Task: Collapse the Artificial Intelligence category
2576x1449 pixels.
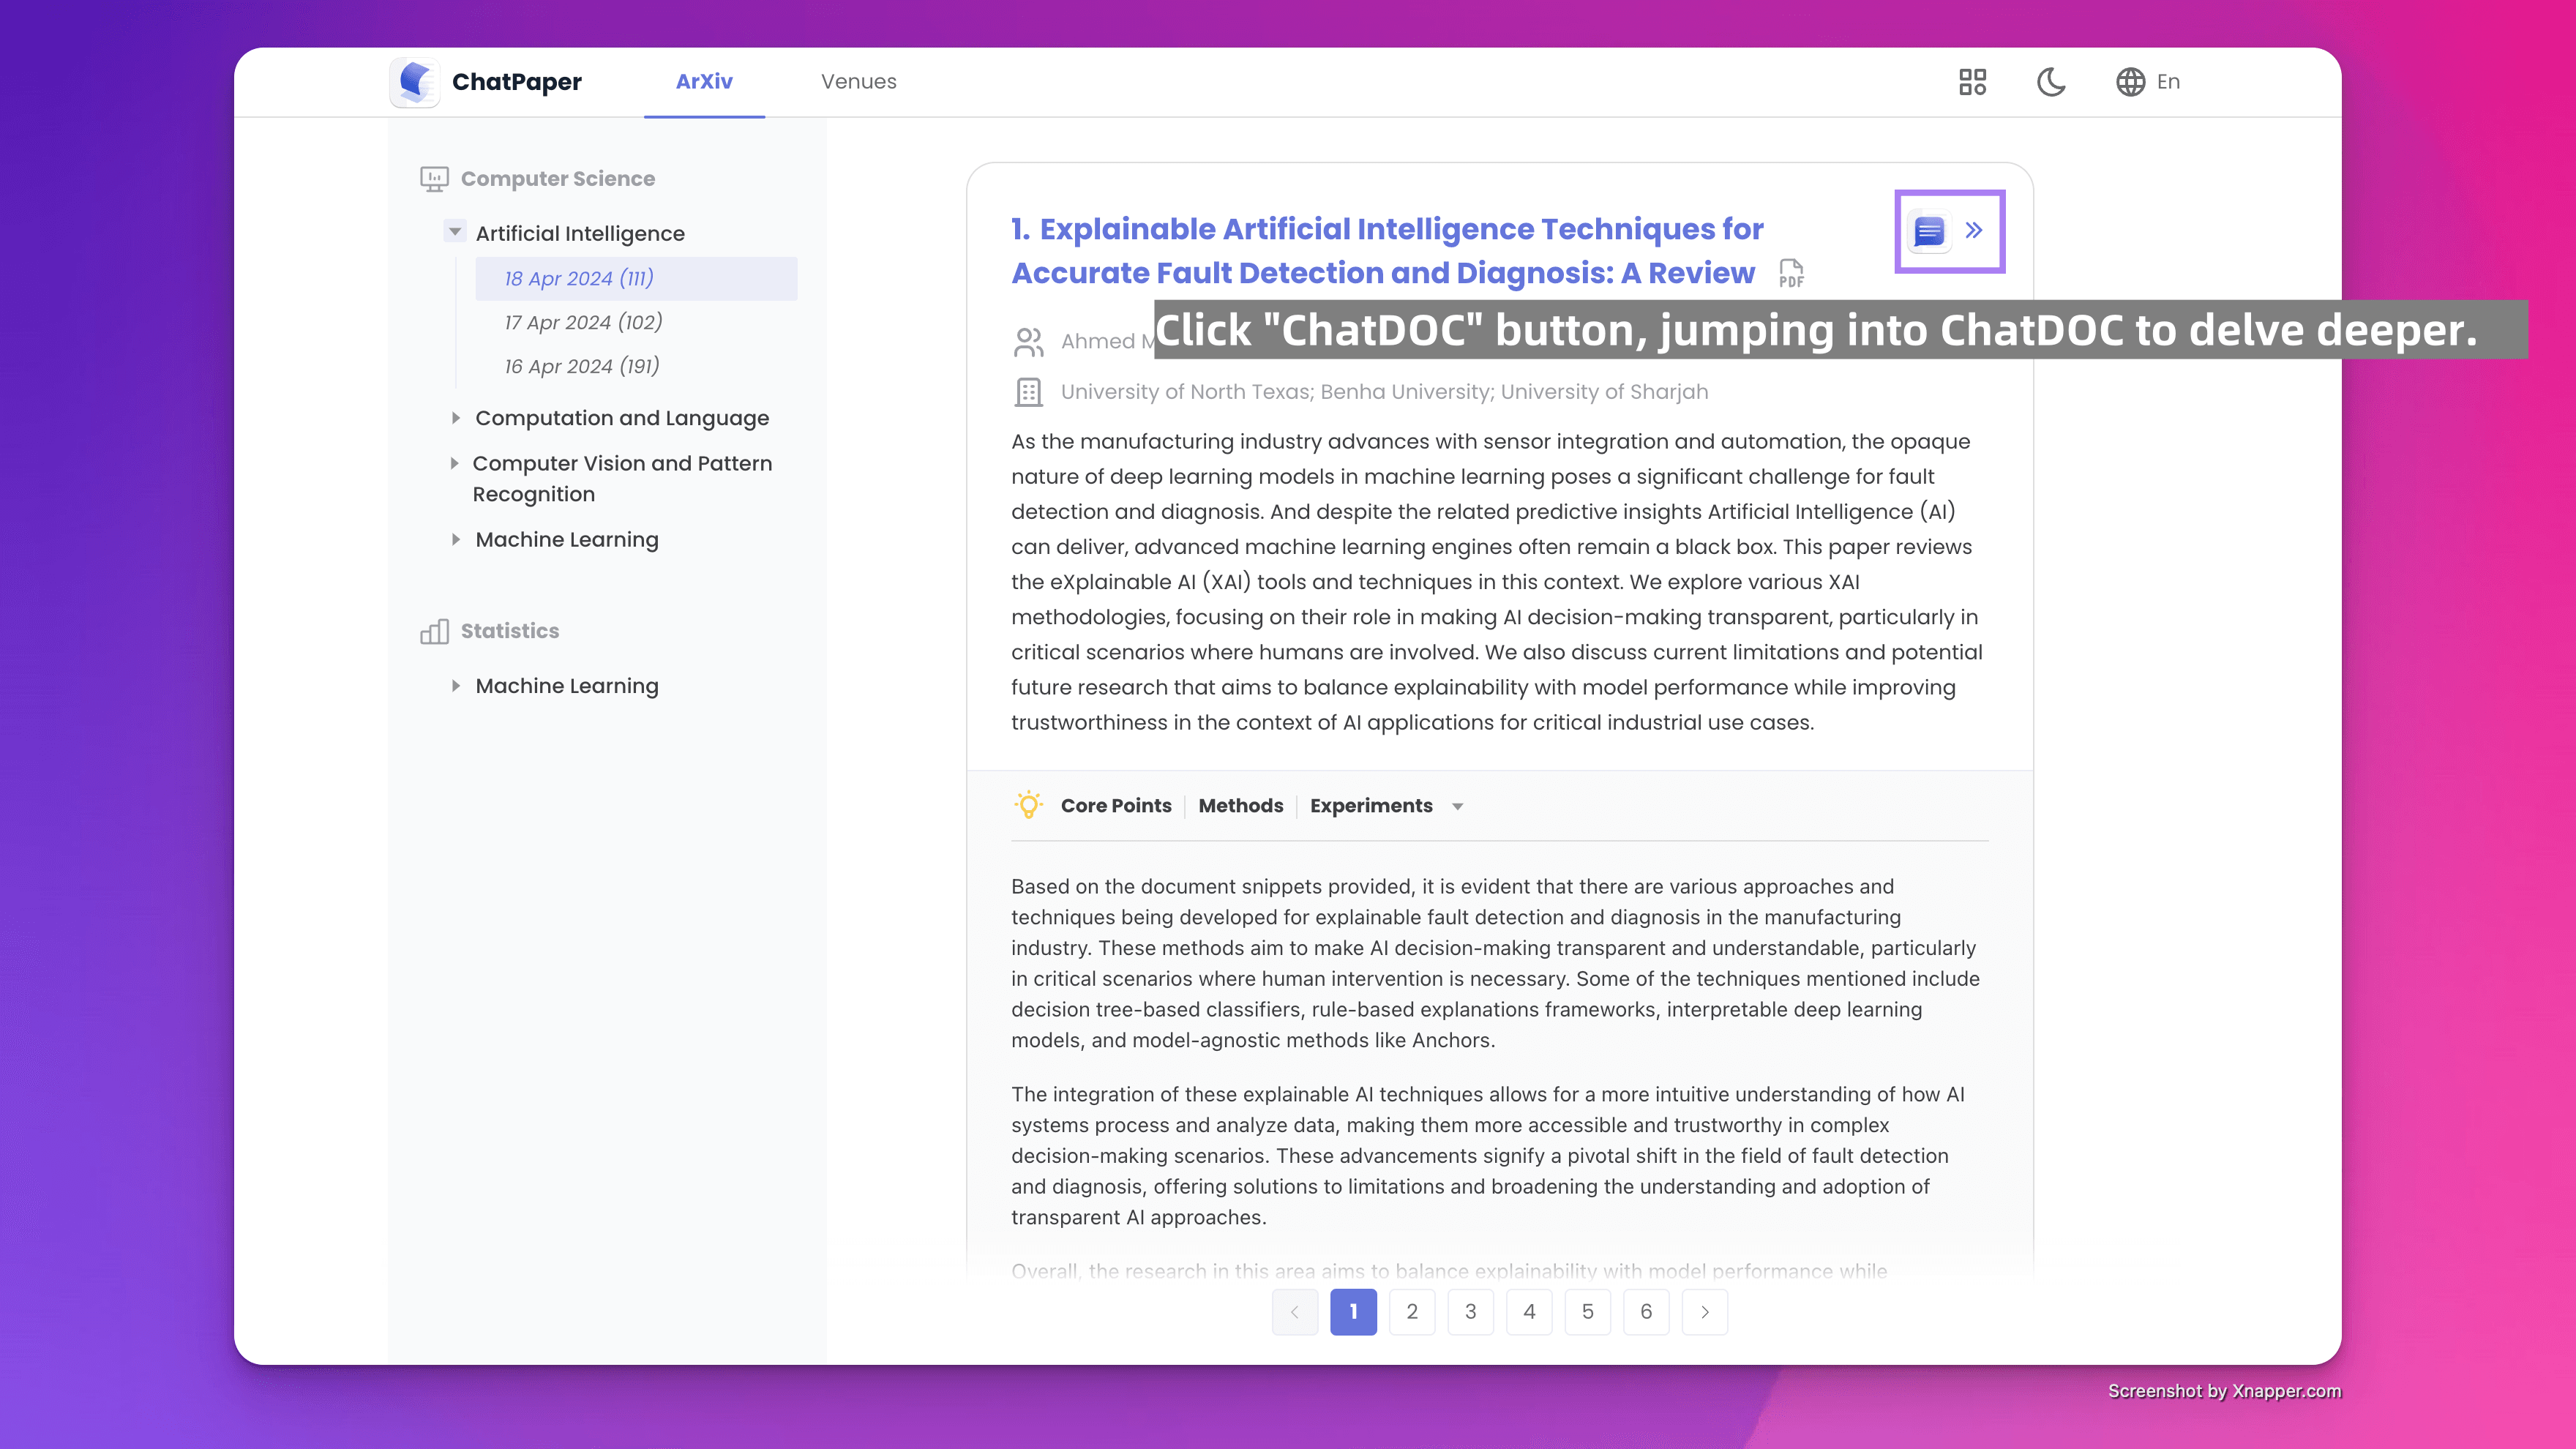Action: [455, 232]
